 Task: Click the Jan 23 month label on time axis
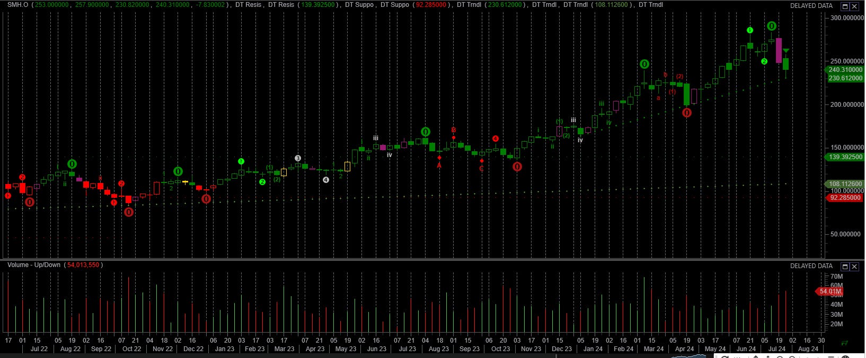(x=224, y=349)
